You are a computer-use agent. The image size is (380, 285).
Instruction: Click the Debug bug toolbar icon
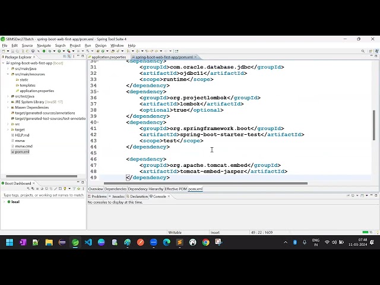(x=50, y=51)
